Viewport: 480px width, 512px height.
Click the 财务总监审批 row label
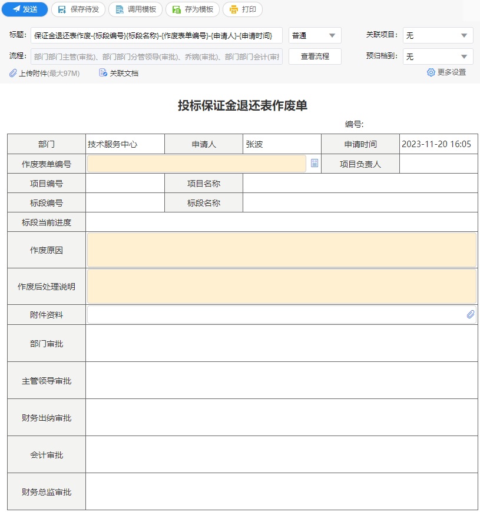tap(47, 492)
